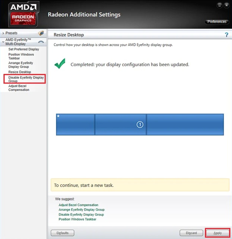Click the 'Radeon Additional Settings' title text

tap(84, 15)
